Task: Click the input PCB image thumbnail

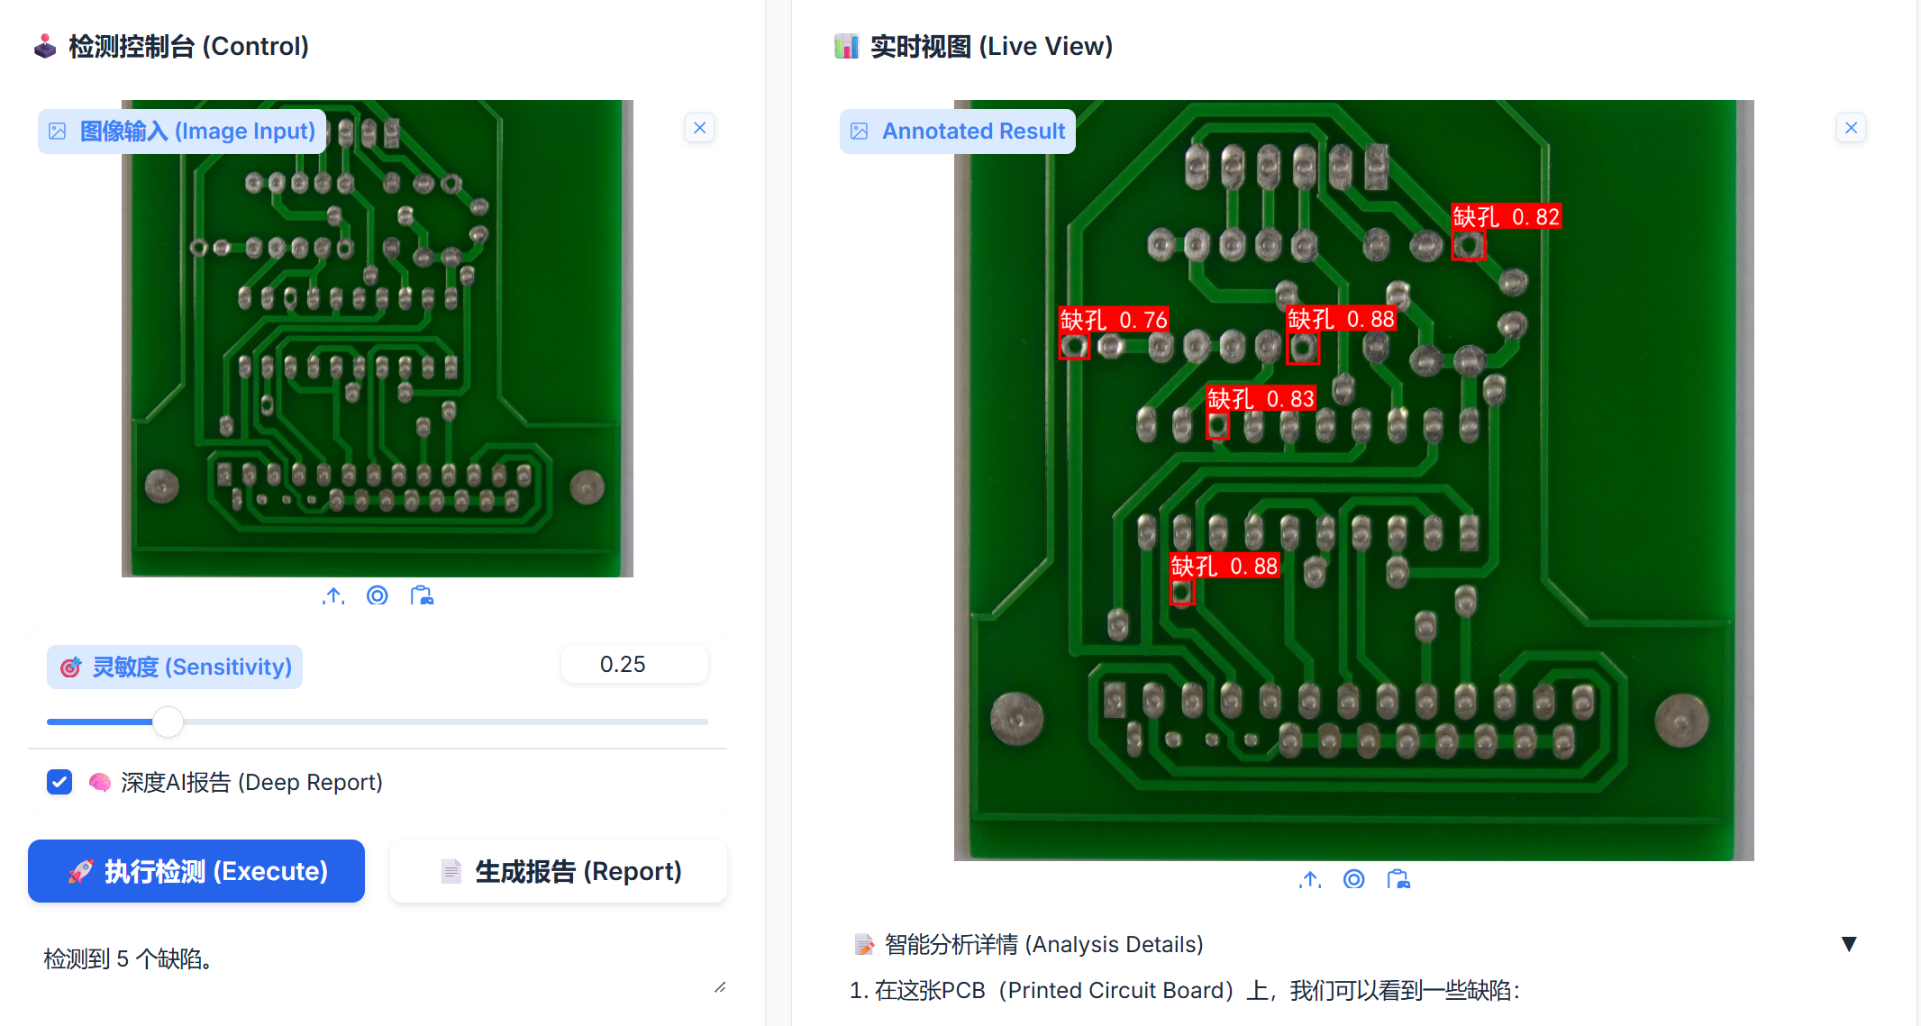Action: pyautogui.click(x=378, y=339)
